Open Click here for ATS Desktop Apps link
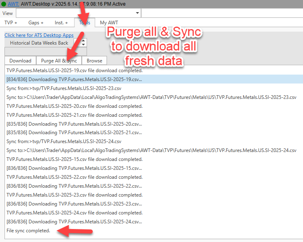The height and width of the screenshot is (242, 303). tap(39, 35)
